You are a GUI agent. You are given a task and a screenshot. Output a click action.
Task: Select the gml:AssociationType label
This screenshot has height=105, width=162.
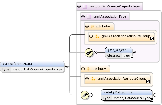[x=110, y=16]
